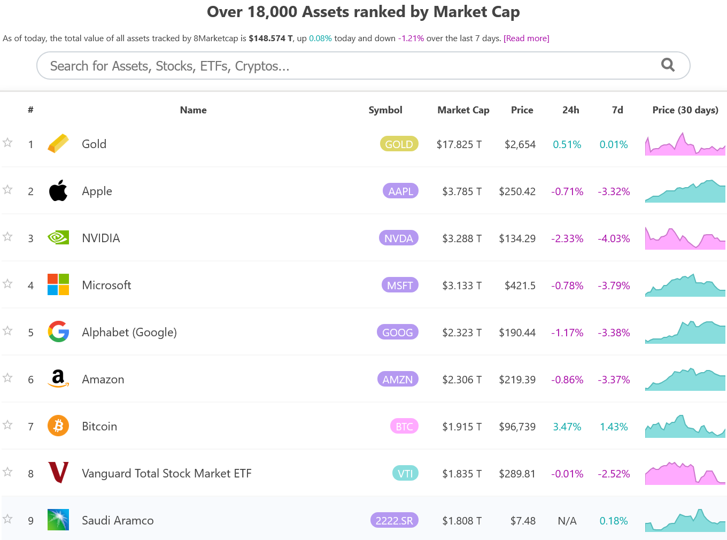Toggle the NVIDIA favorite star
The height and width of the screenshot is (540, 727).
coord(7,237)
